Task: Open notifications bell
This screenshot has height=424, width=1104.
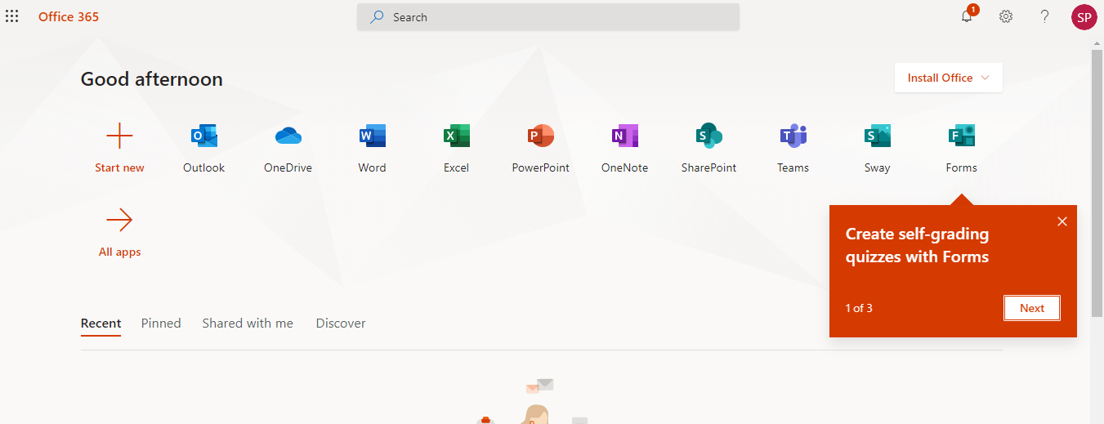Action: click(968, 16)
